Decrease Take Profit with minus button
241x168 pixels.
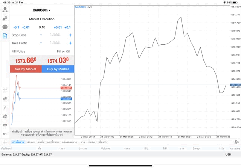coord(41,43)
